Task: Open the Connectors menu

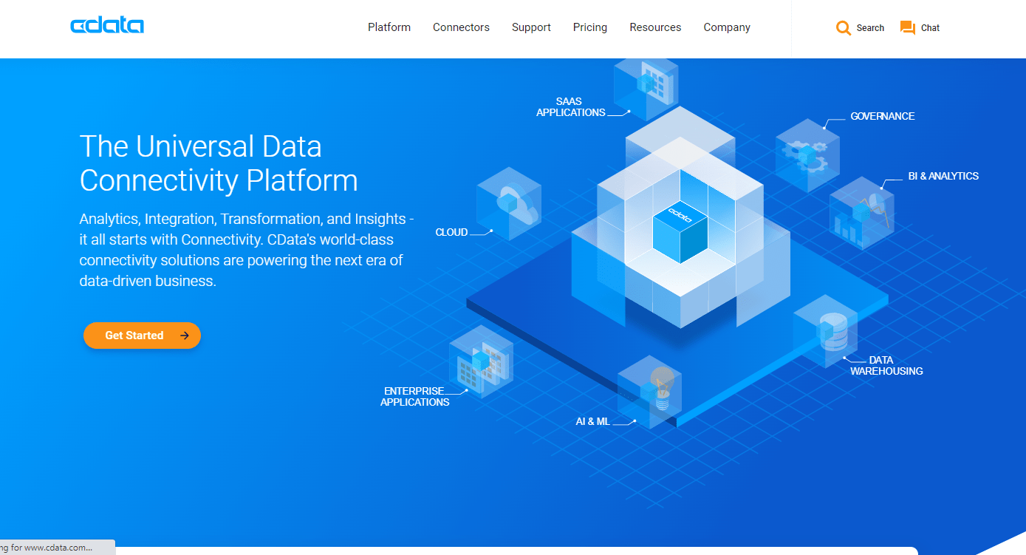Action: coord(461,27)
